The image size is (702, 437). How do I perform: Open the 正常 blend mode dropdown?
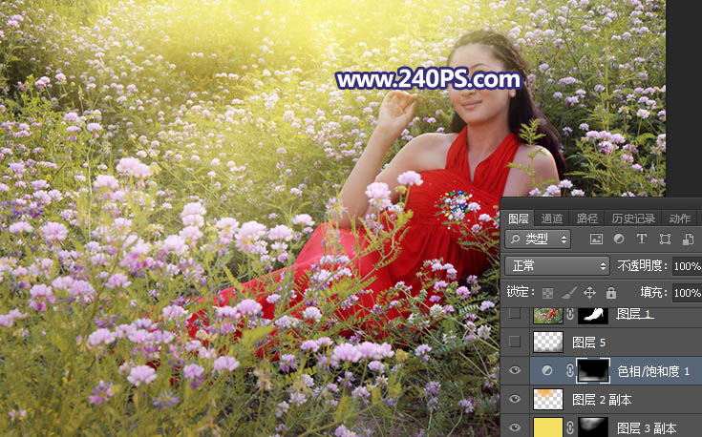[557, 265]
